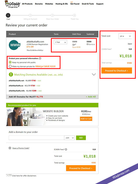Open the .com extension dropdown
The width and height of the screenshot is (138, 184).
pyautogui.click(x=70, y=138)
